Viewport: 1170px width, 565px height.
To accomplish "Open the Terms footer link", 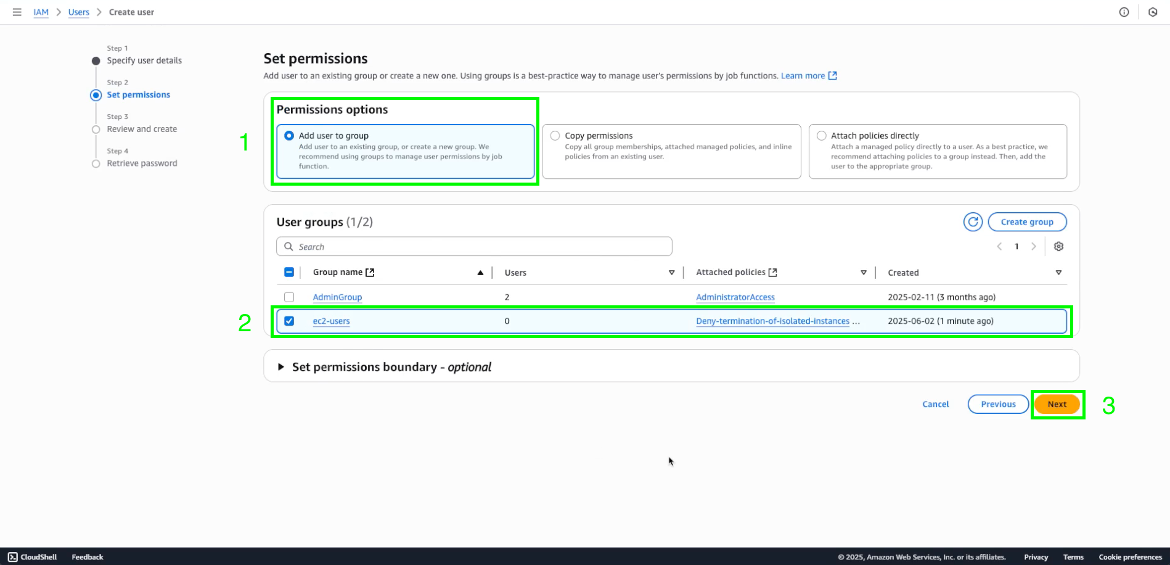I will click(x=1073, y=557).
